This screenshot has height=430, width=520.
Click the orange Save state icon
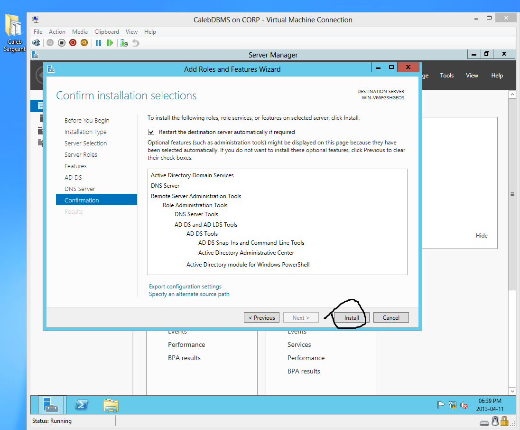point(84,43)
